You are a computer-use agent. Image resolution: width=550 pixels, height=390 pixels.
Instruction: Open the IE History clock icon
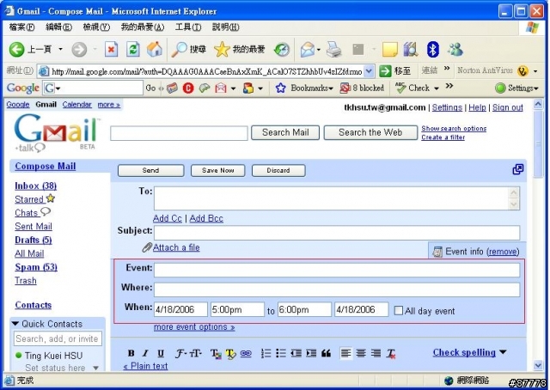[x=282, y=50]
